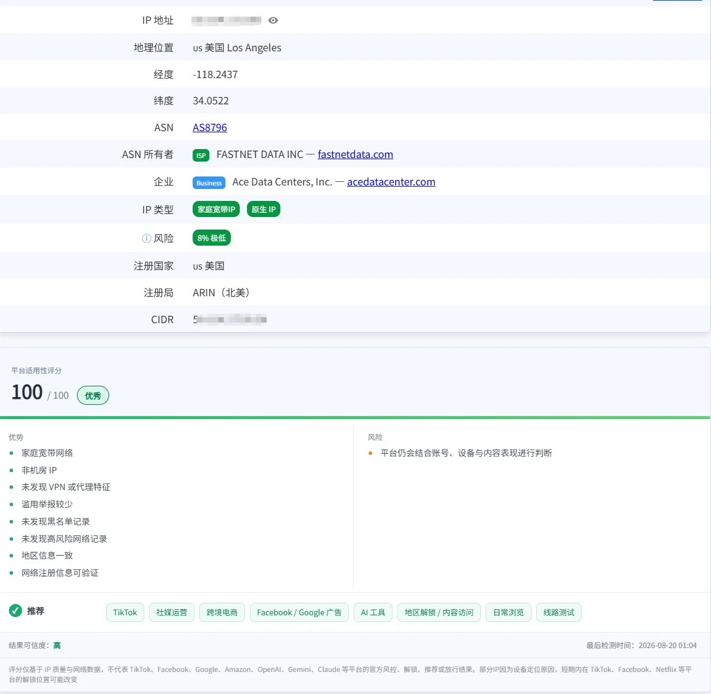Click last check time '2026-08-20 01:04'
Screen dimensions: 711x694
tap(667, 646)
